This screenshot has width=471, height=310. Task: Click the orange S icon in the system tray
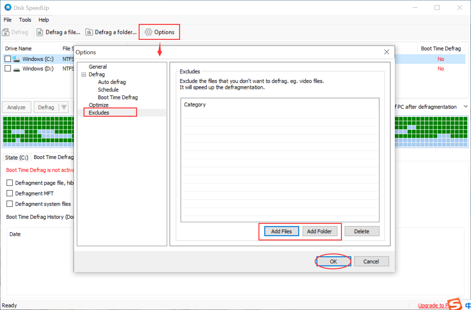click(x=455, y=303)
